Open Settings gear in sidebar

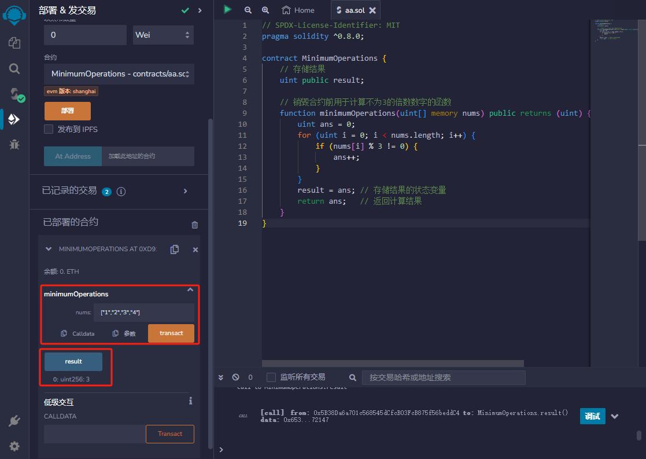click(x=14, y=446)
